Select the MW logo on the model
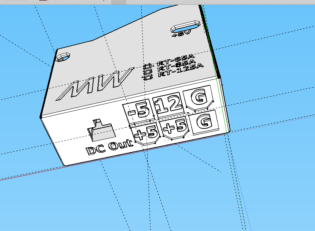Viewport: 315px width, 231px height. 95,83
